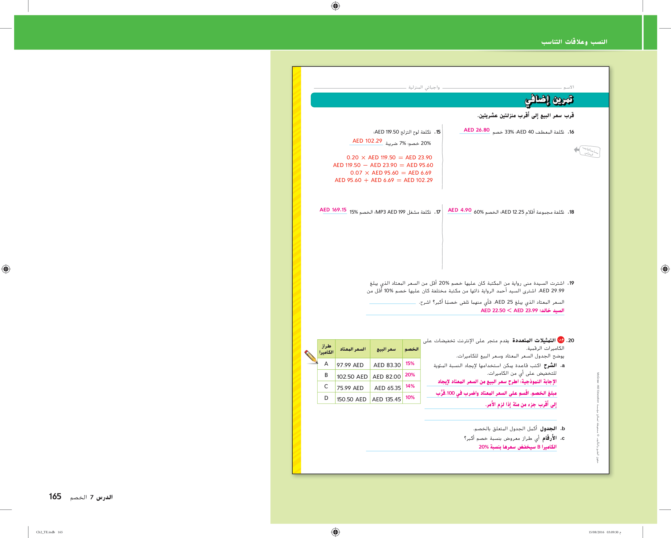Click the AED 169.15 answer for question 17
This screenshot has width=671, height=538.
coord(333,210)
